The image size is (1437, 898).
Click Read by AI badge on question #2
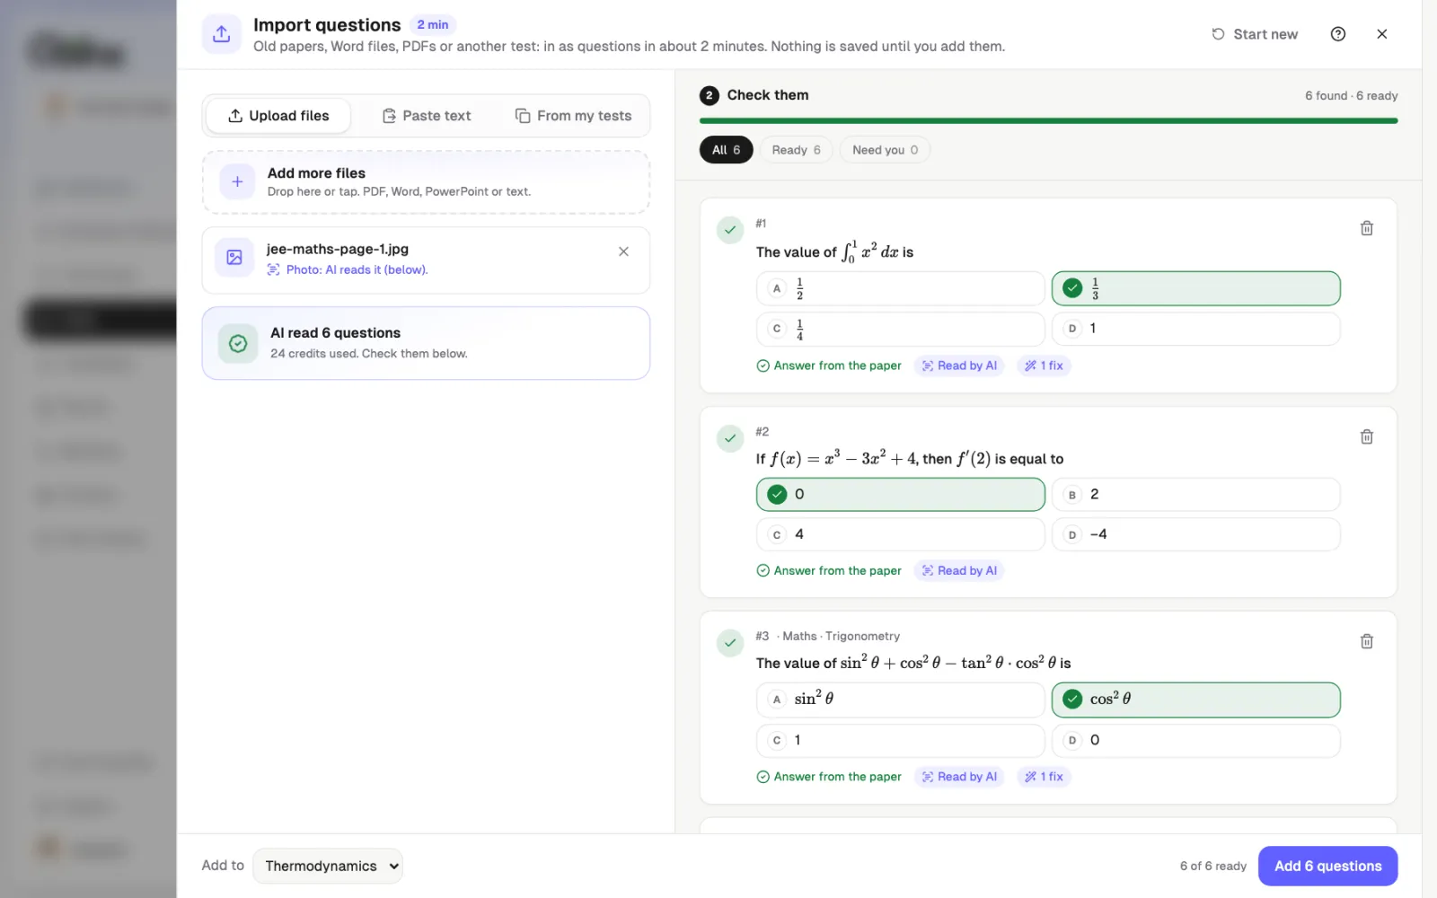959,570
